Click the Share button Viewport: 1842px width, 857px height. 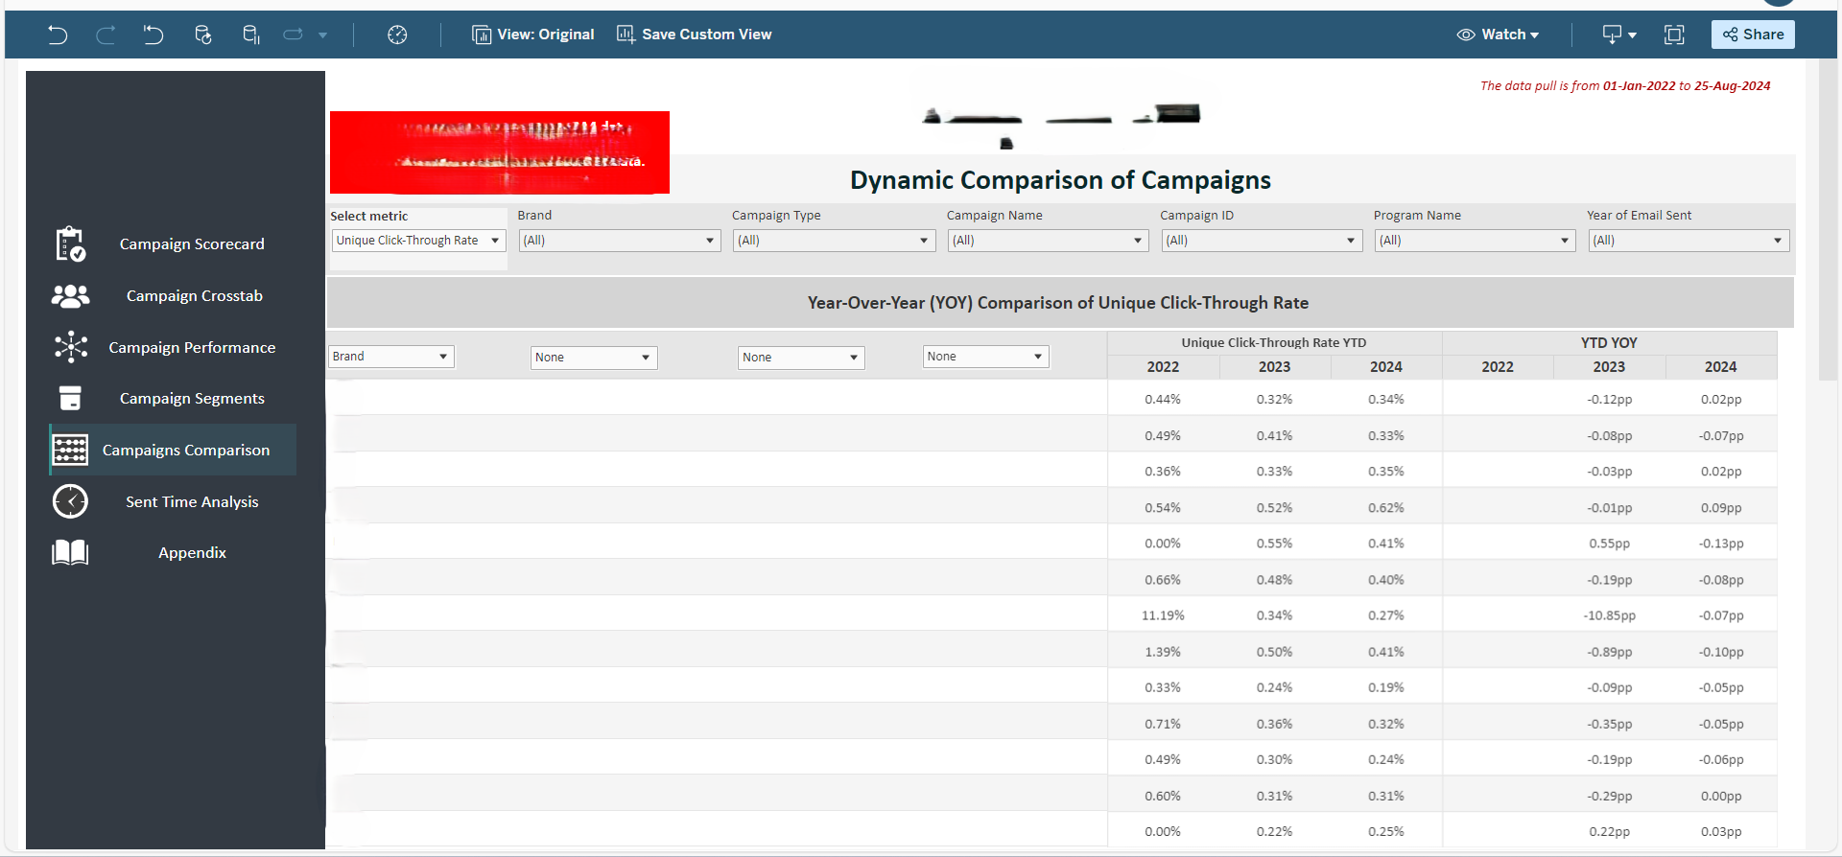(x=1753, y=35)
